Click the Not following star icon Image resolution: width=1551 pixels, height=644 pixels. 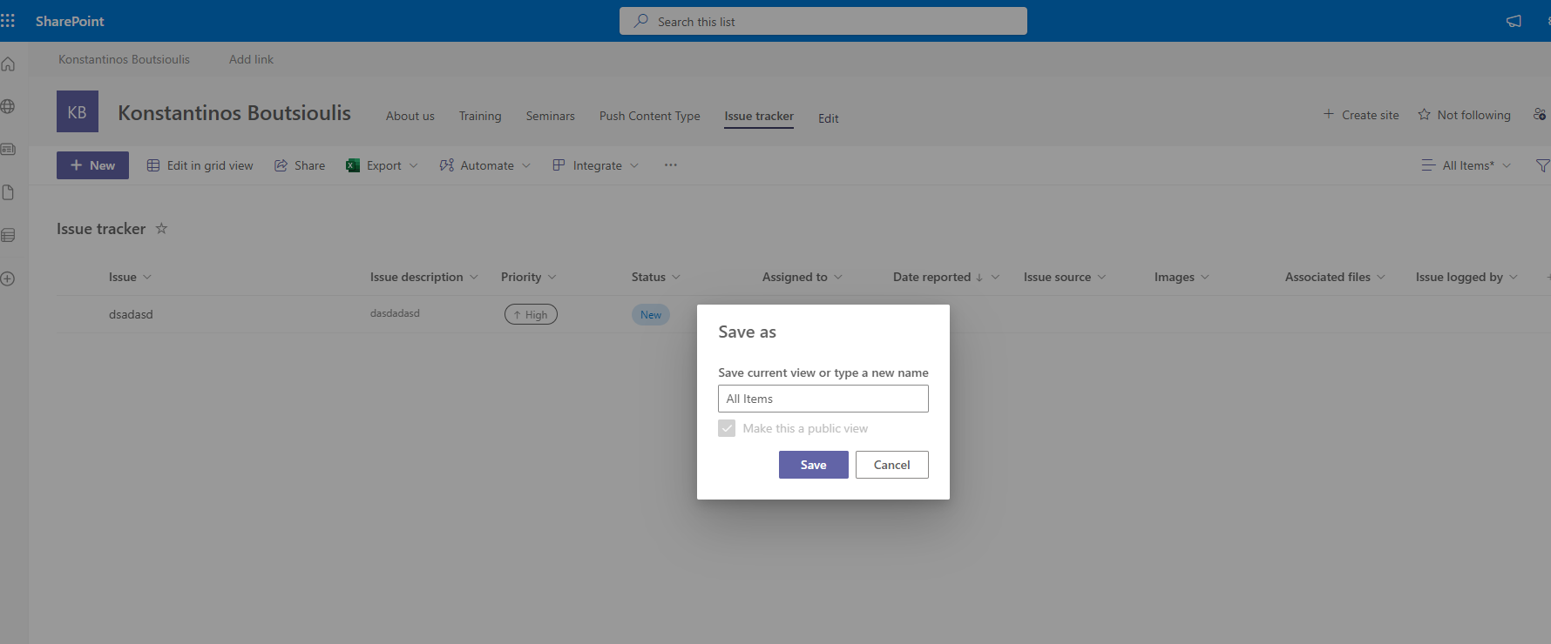[x=1424, y=114]
